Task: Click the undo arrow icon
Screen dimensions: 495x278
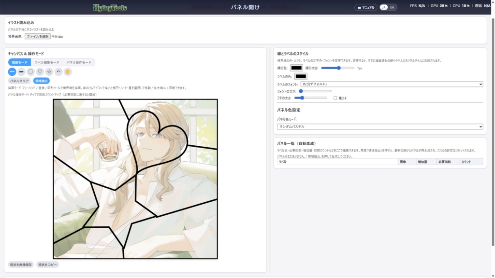Action: coord(58,72)
